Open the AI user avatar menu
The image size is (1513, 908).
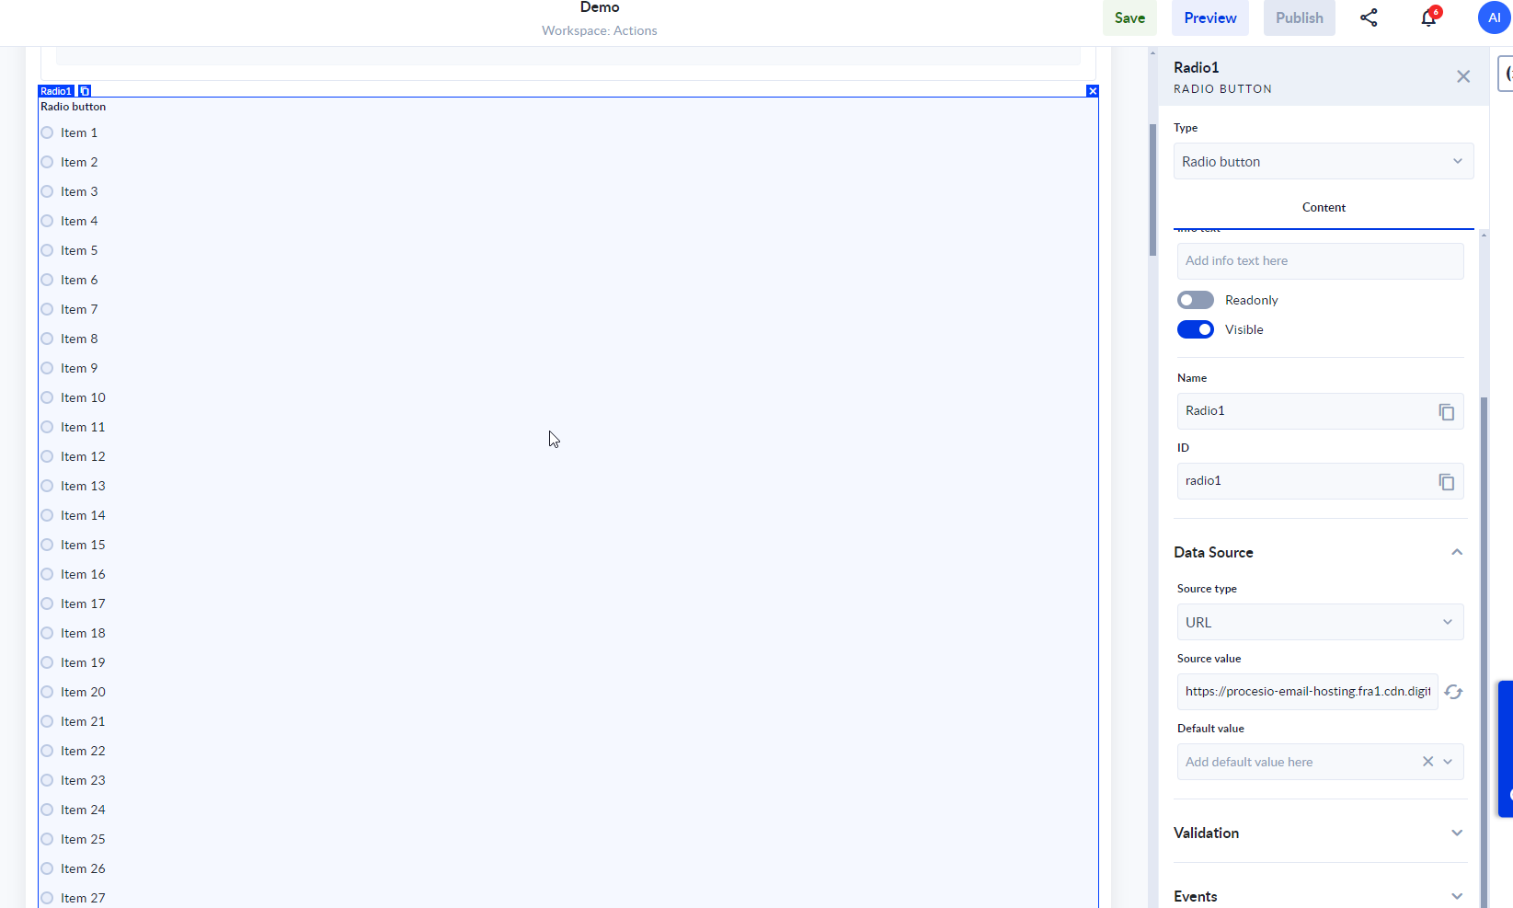point(1494,17)
